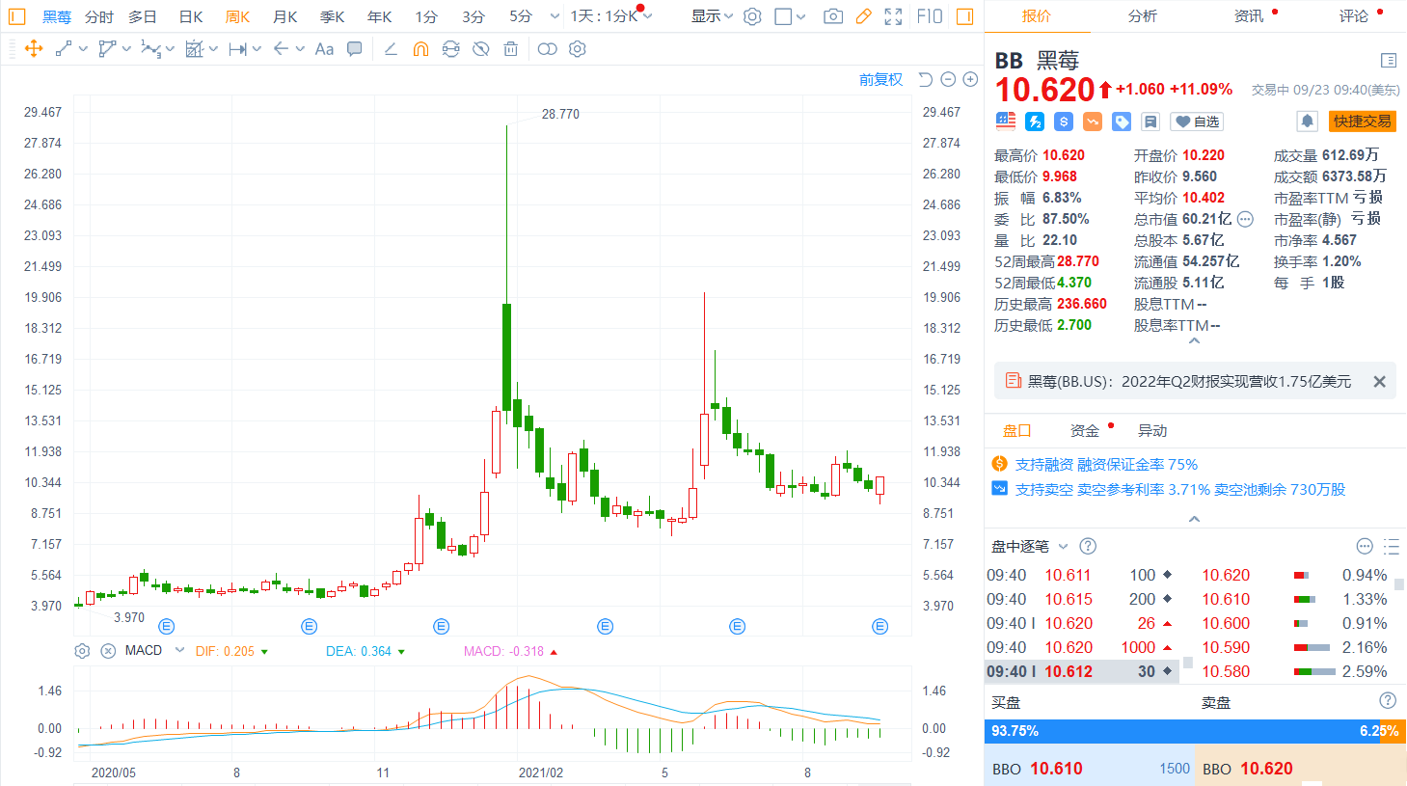
Task: Click the orange short-selling chart icon
Action: click(1093, 121)
